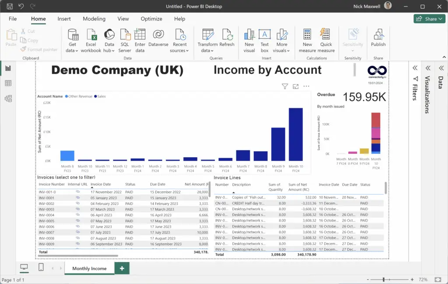Viewport: 448px width, 284px height.
Task: Click the Dataverse icon
Action: coord(158,35)
